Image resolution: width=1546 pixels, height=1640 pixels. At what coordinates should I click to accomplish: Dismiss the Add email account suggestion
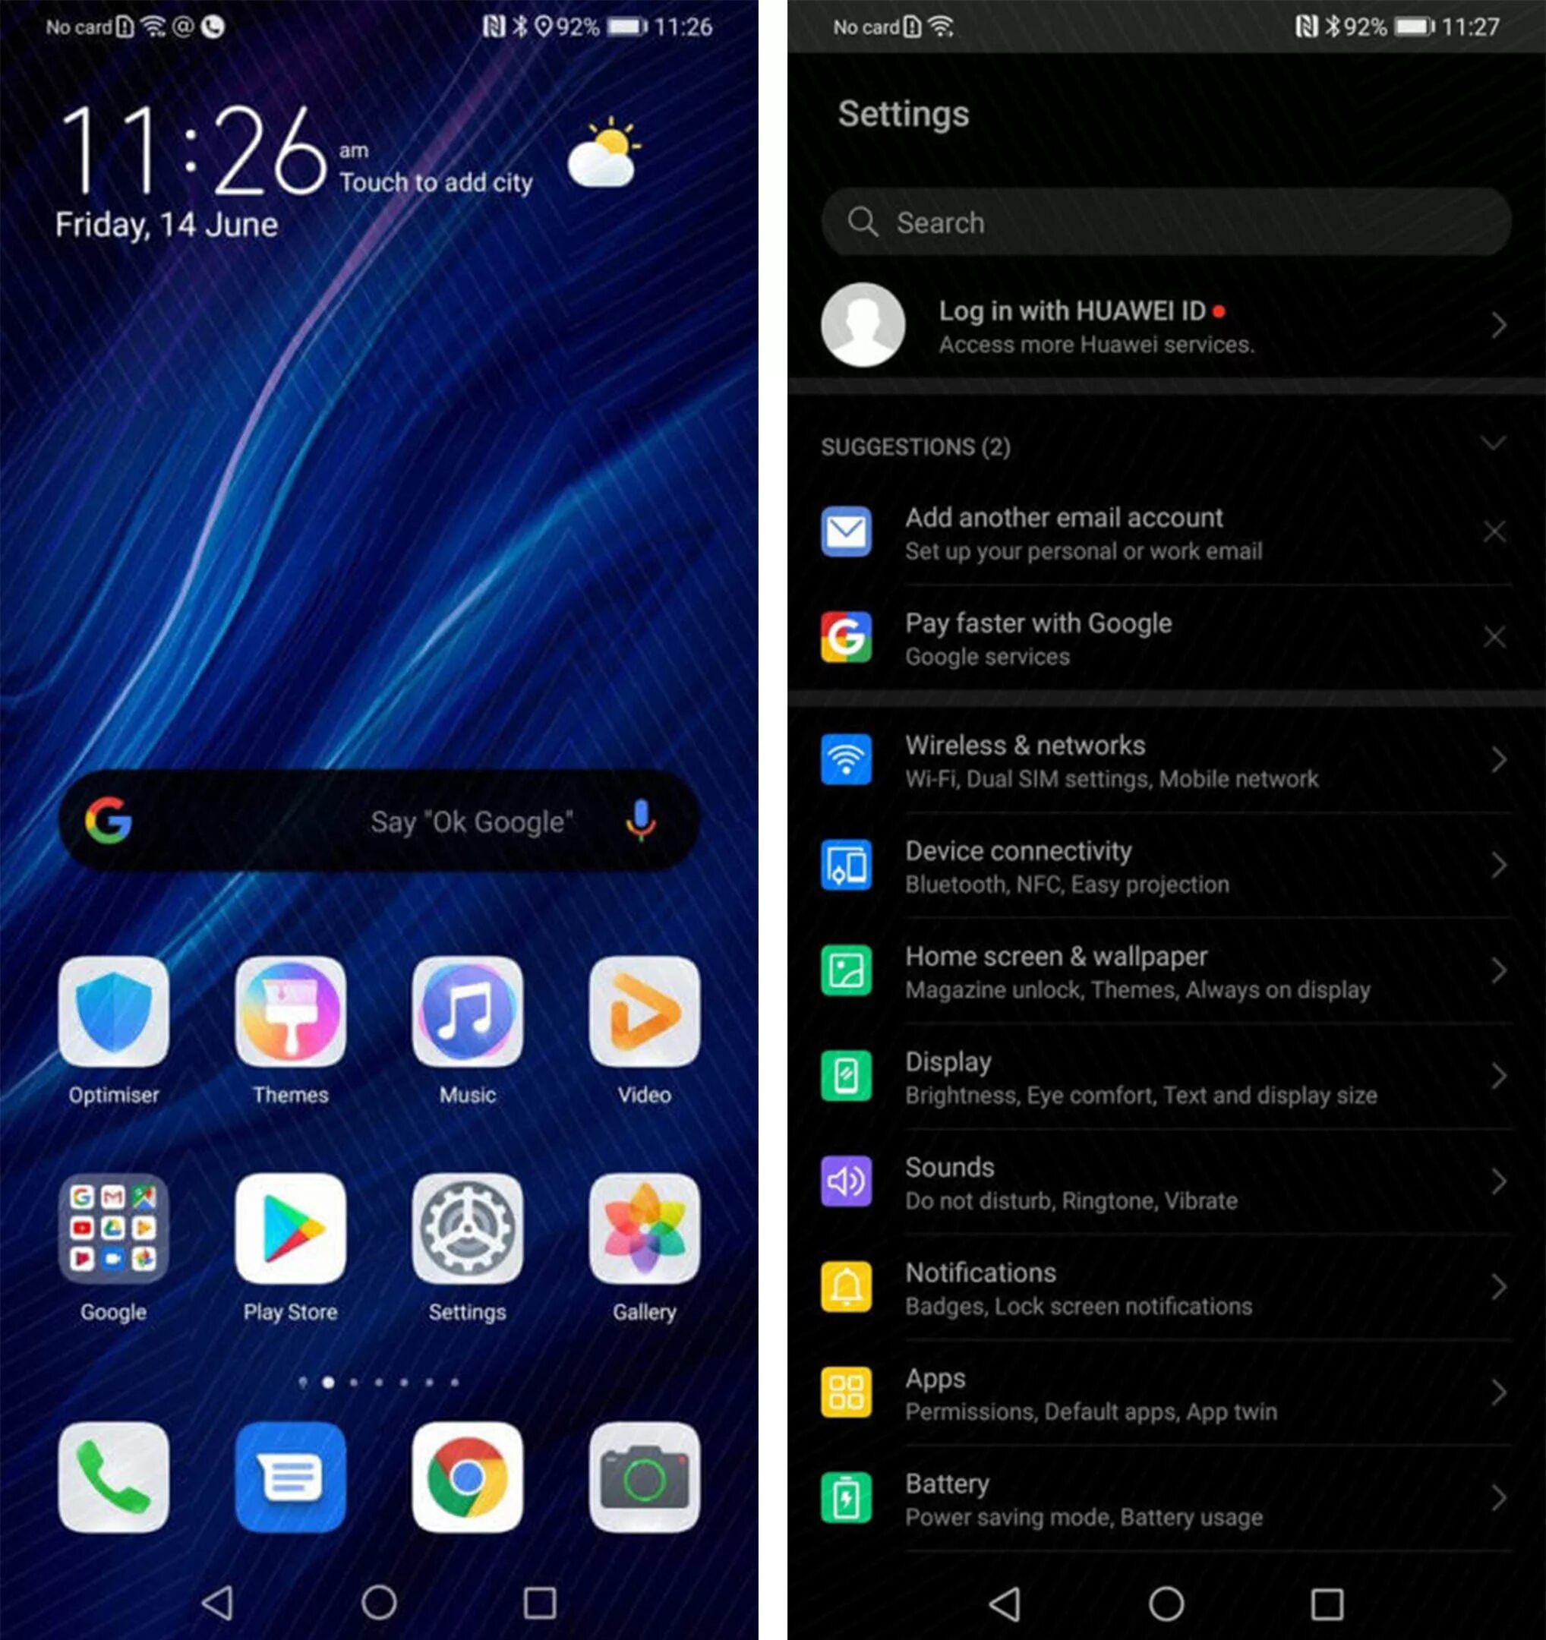point(1495,531)
